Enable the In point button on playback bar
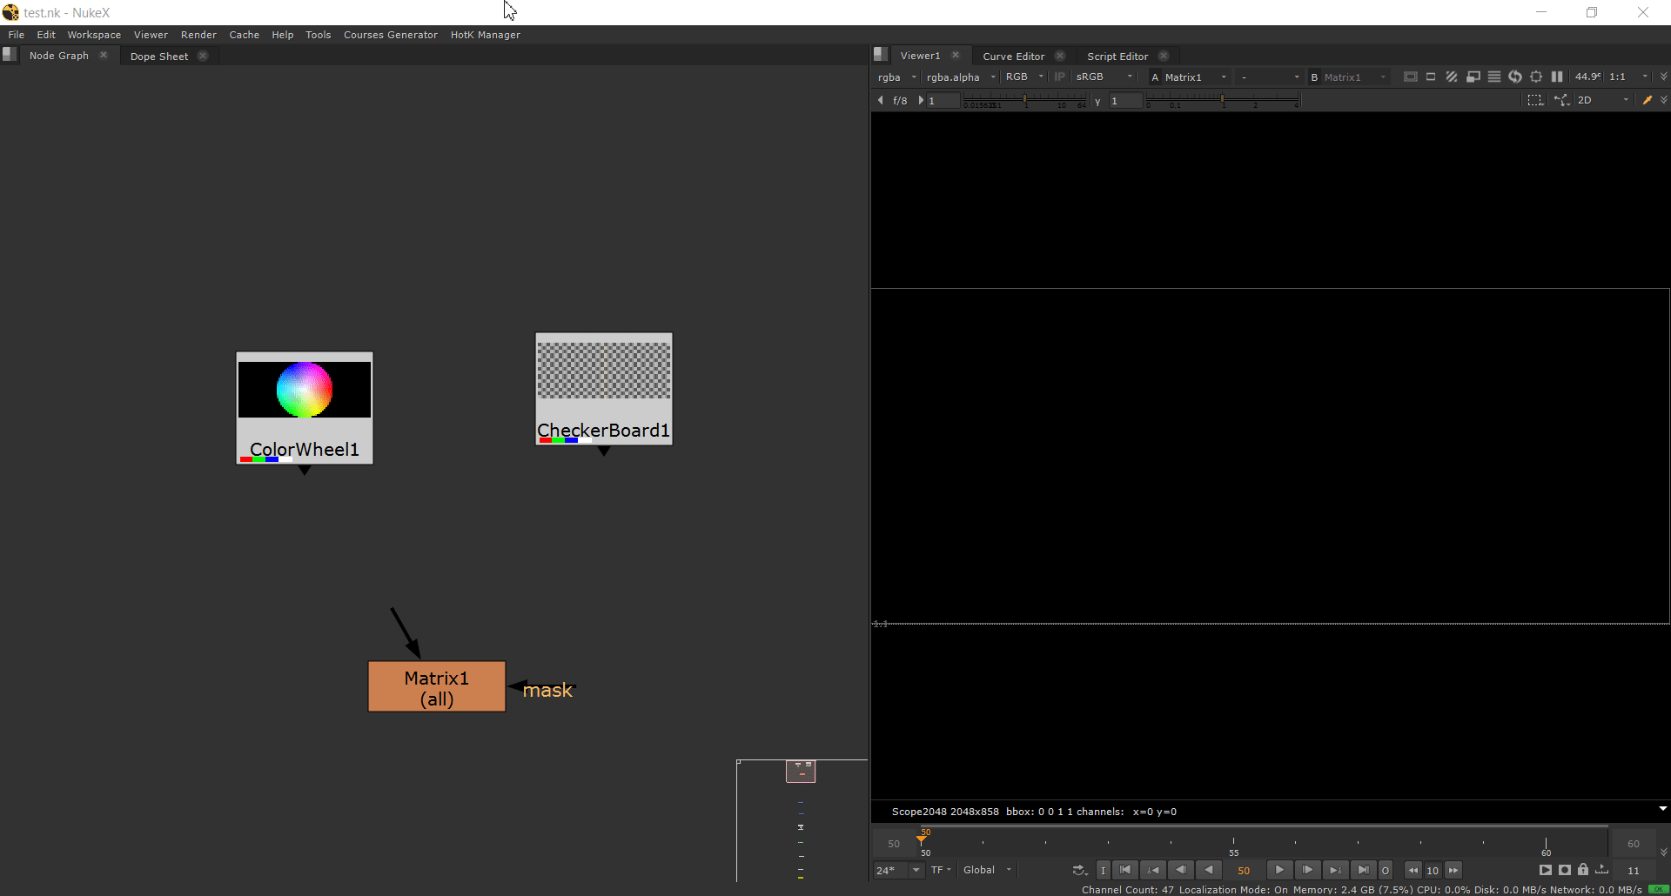 (1104, 870)
